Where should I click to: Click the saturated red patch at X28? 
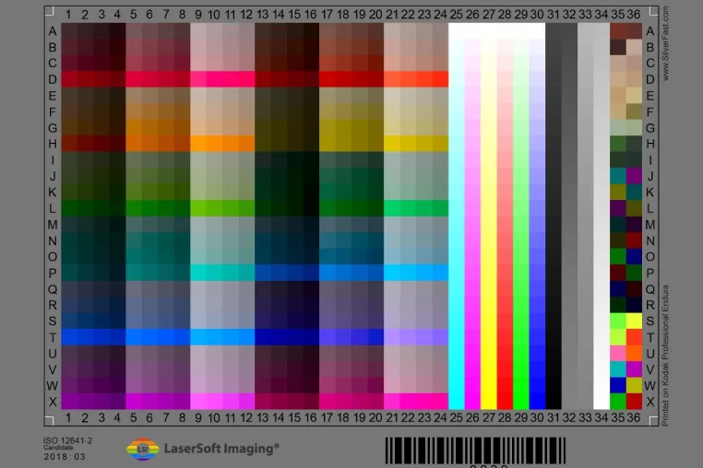[x=505, y=402]
